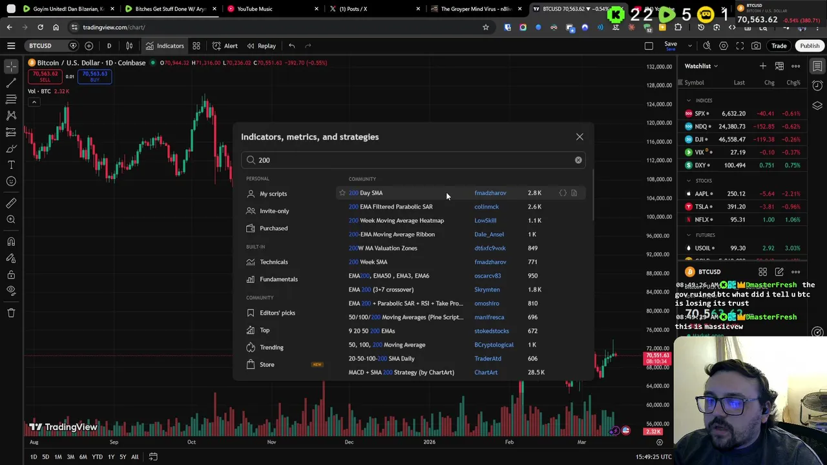Close the Indicators, metrics, and strategies dialog
The image size is (827, 465).
(580, 137)
